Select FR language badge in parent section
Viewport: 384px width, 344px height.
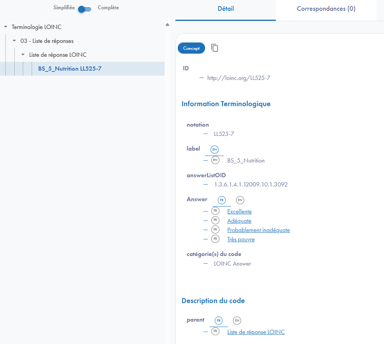pos(219,320)
